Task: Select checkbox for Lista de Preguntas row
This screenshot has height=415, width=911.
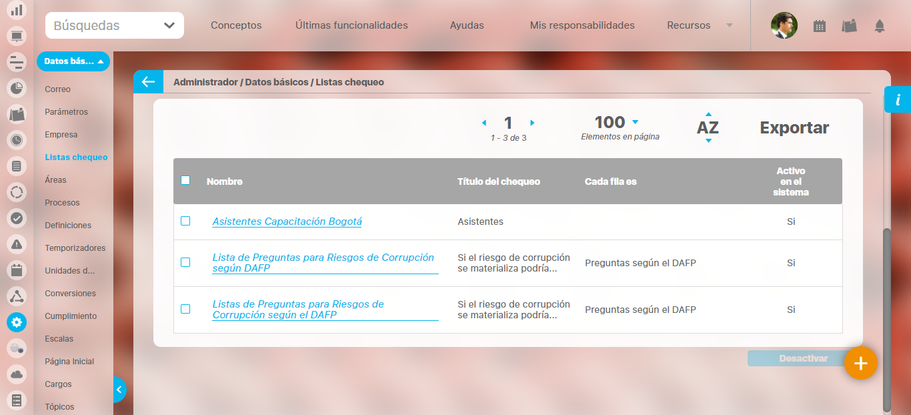Action: [185, 262]
